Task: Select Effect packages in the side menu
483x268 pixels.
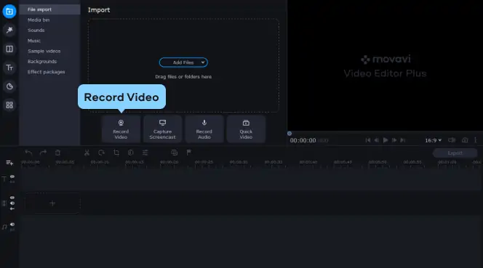Action: coord(47,72)
